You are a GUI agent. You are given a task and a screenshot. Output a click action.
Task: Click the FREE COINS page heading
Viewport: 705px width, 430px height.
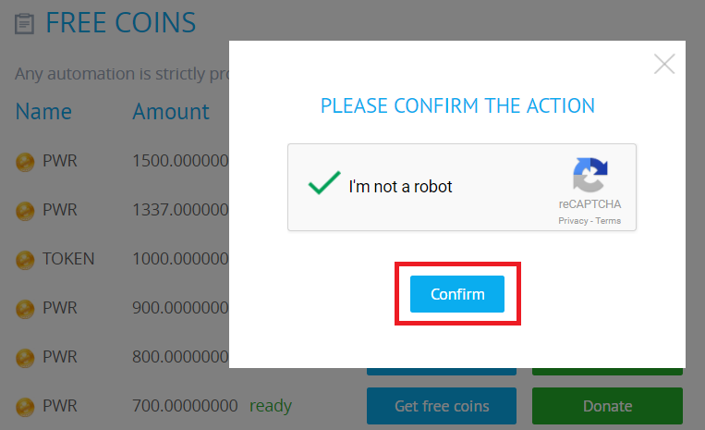point(120,23)
